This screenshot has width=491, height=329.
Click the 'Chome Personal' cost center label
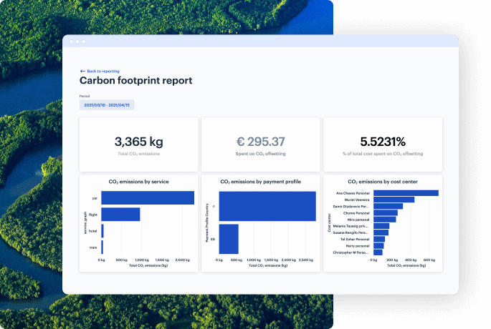(356, 213)
